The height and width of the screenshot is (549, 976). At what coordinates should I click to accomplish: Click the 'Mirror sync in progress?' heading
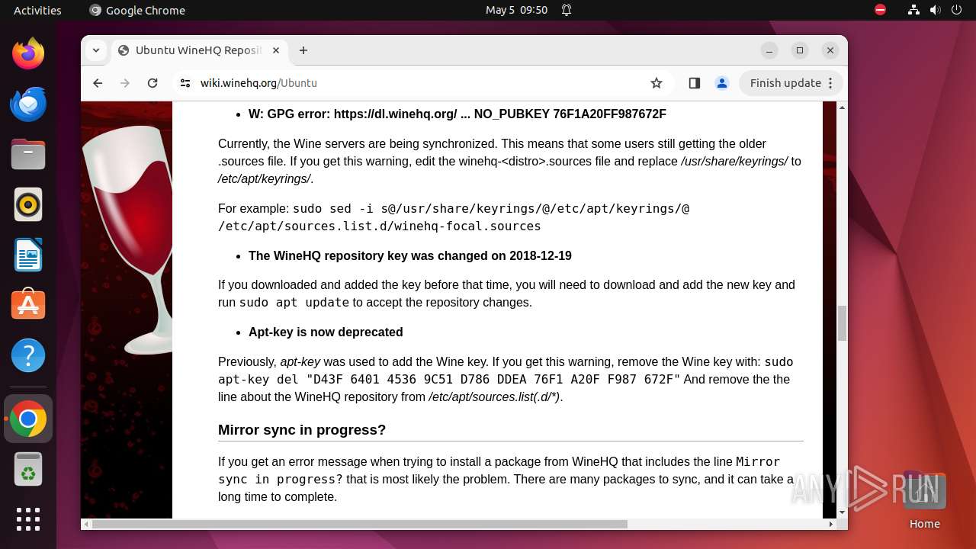[x=302, y=430]
